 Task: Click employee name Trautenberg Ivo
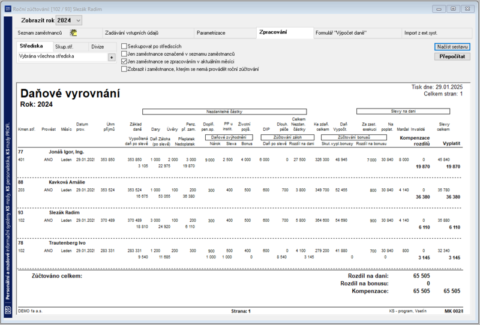67,243
